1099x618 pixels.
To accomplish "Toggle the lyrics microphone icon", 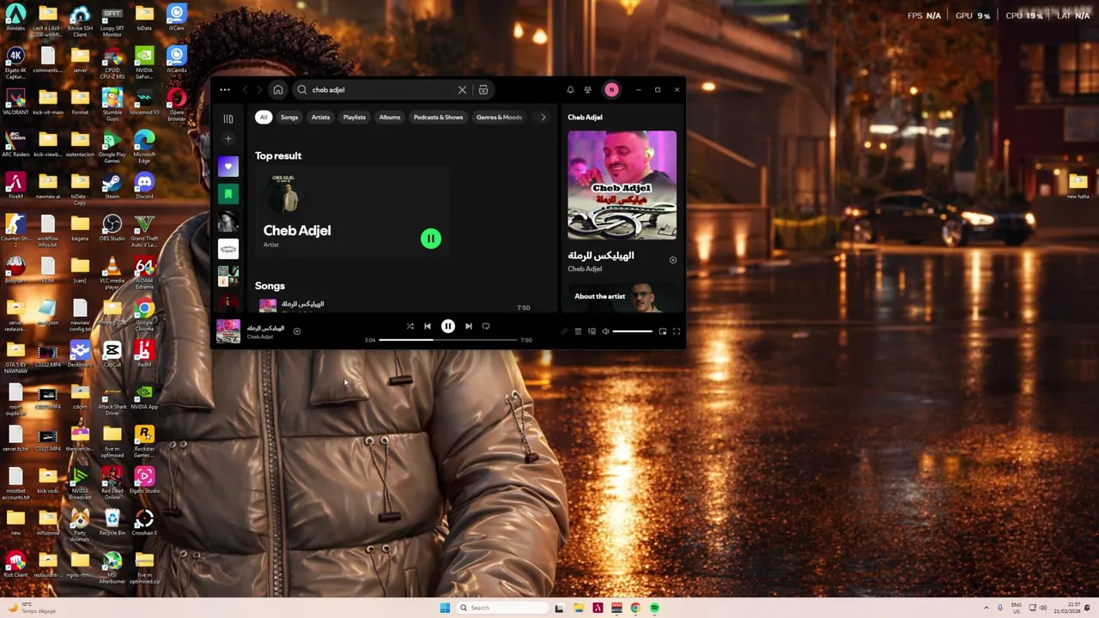I will pos(564,331).
